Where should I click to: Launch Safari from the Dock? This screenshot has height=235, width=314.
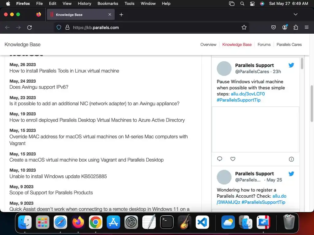[60, 222]
